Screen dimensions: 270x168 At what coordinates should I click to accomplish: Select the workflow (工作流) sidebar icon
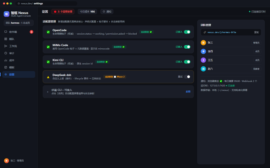click(6, 46)
